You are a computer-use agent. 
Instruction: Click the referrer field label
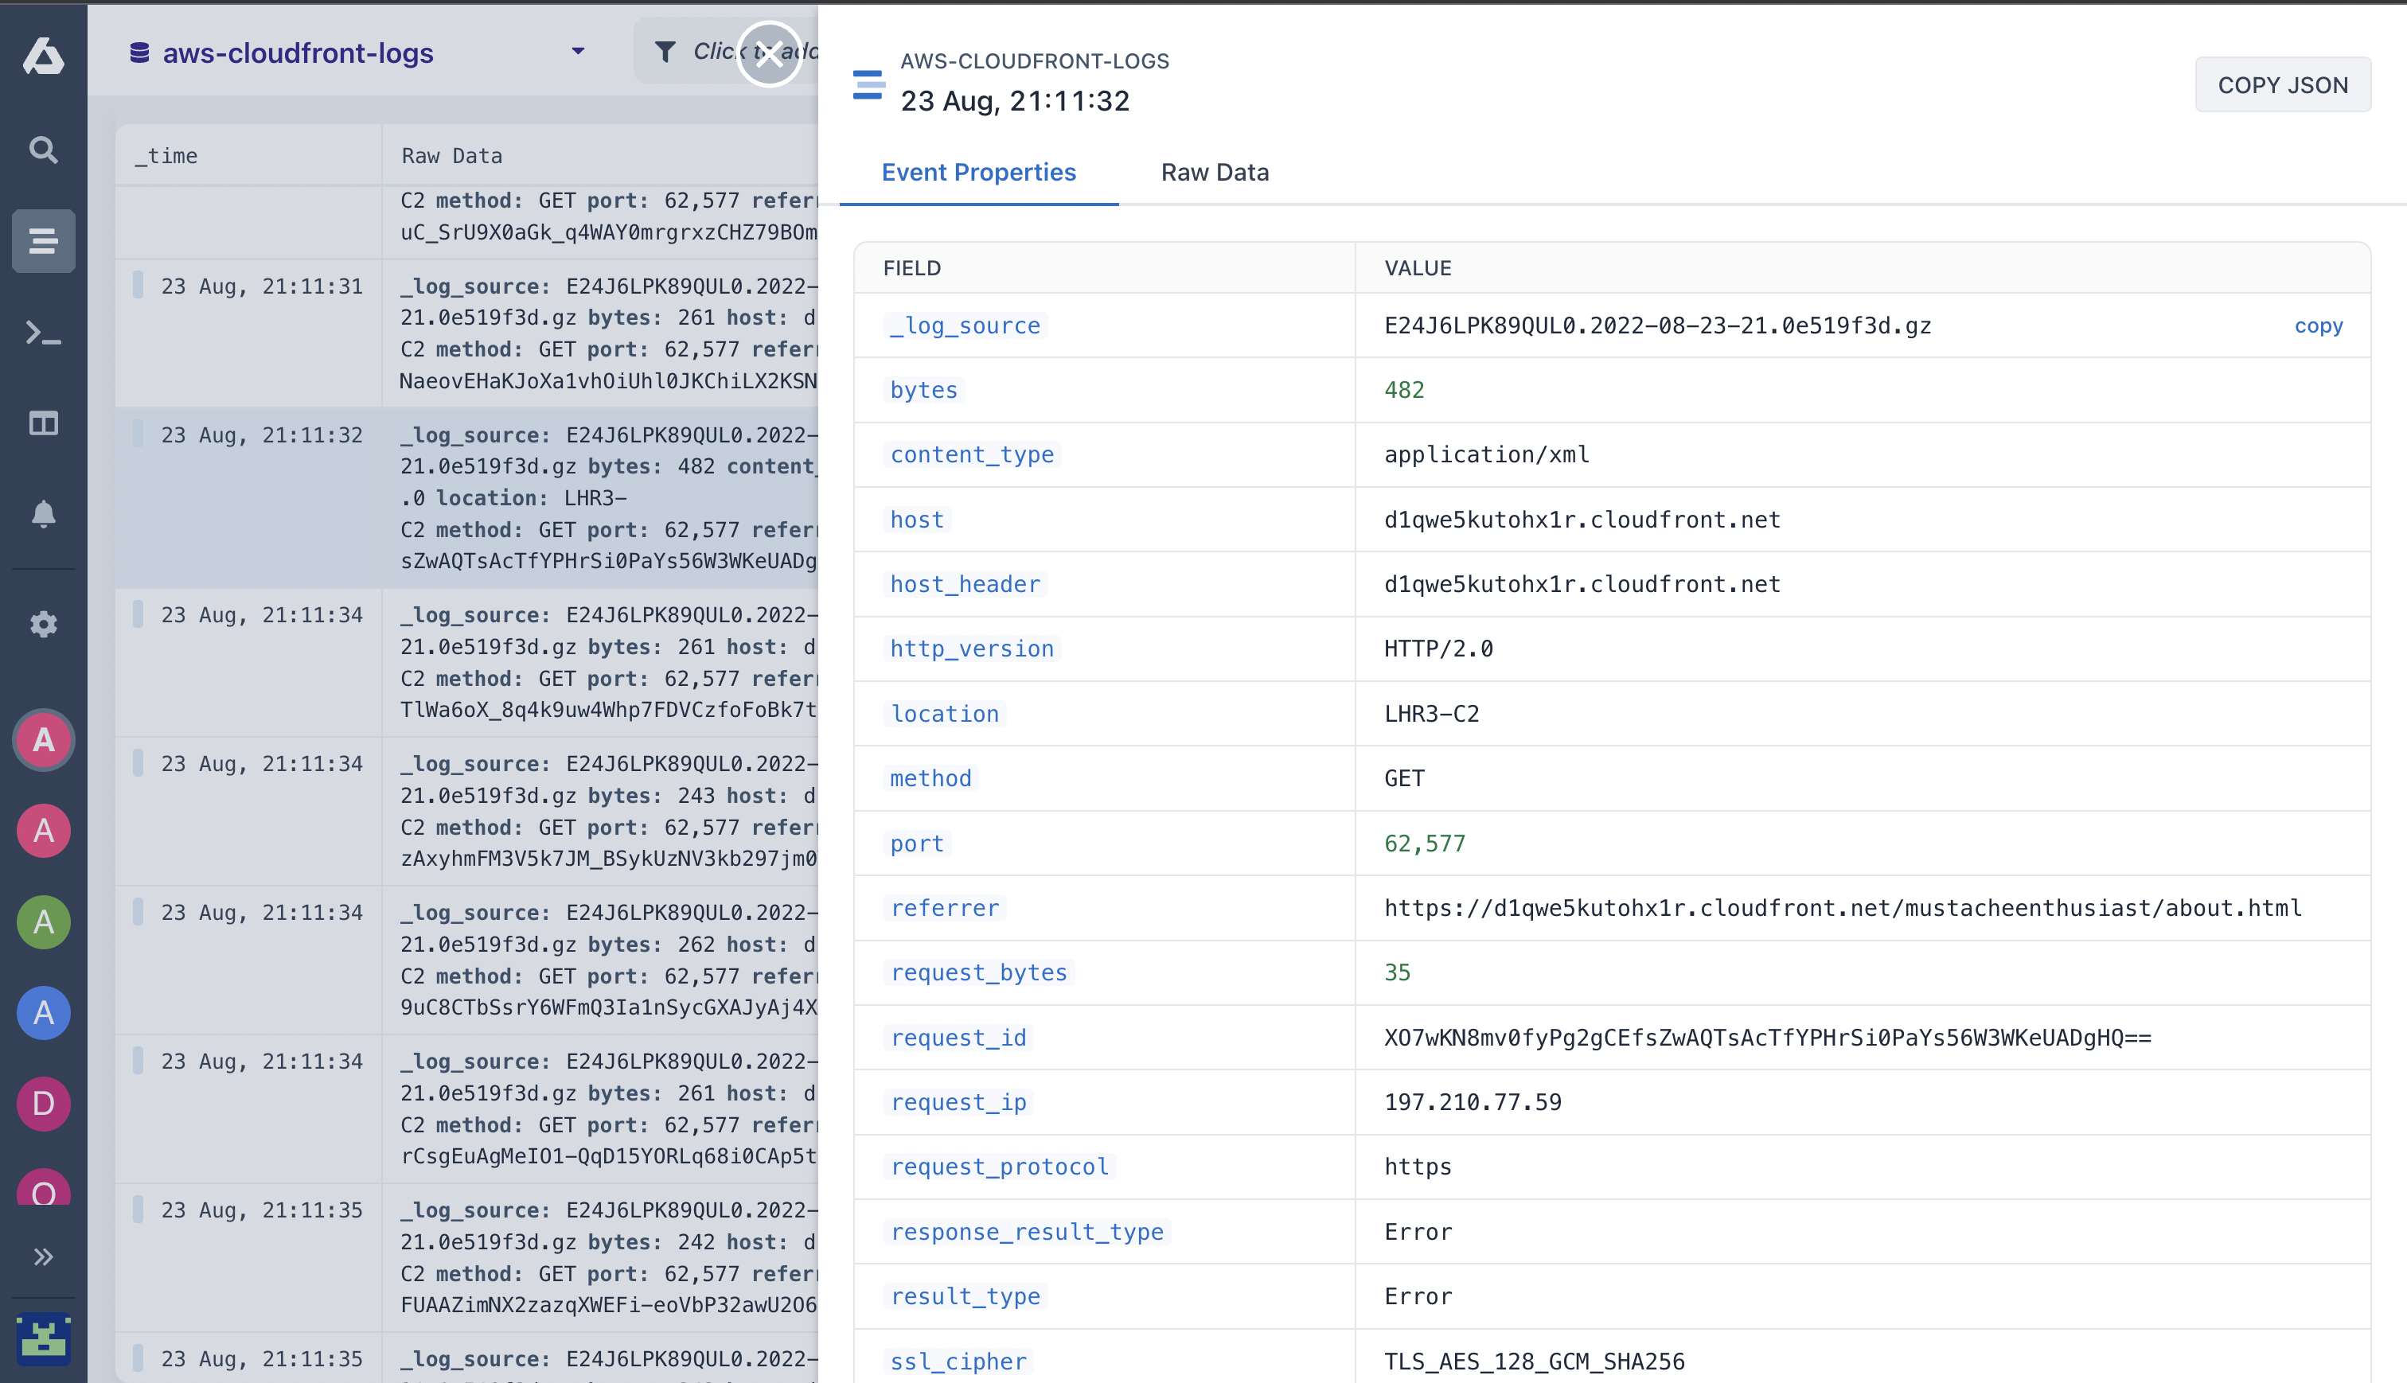[x=944, y=908]
